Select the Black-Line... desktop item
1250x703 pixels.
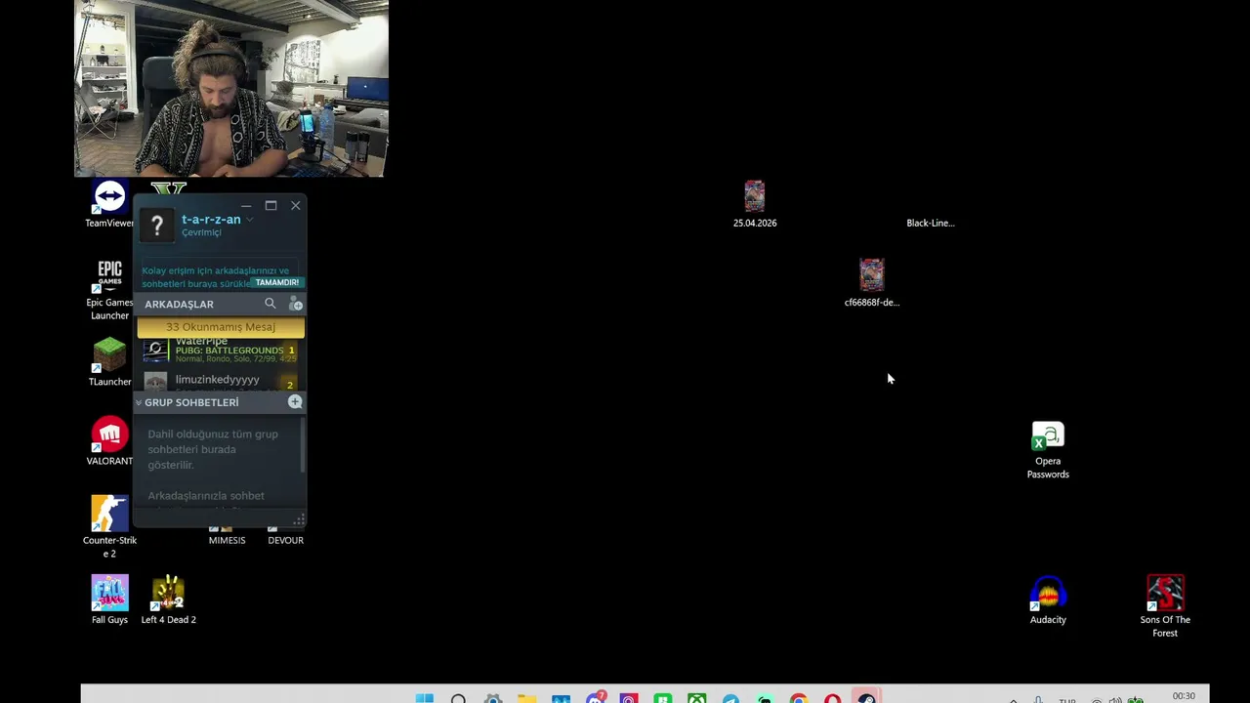(x=931, y=223)
